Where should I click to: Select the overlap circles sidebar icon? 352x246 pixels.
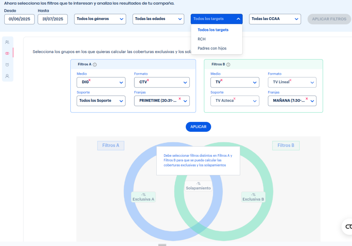(x=7, y=53)
